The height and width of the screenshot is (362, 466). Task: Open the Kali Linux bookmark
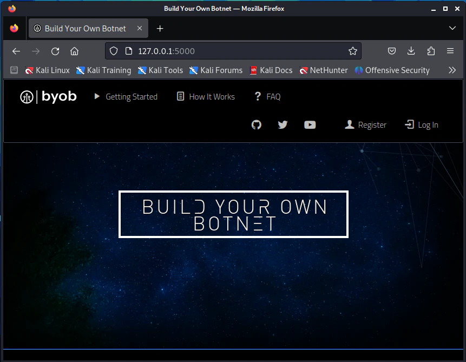click(x=47, y=70)
